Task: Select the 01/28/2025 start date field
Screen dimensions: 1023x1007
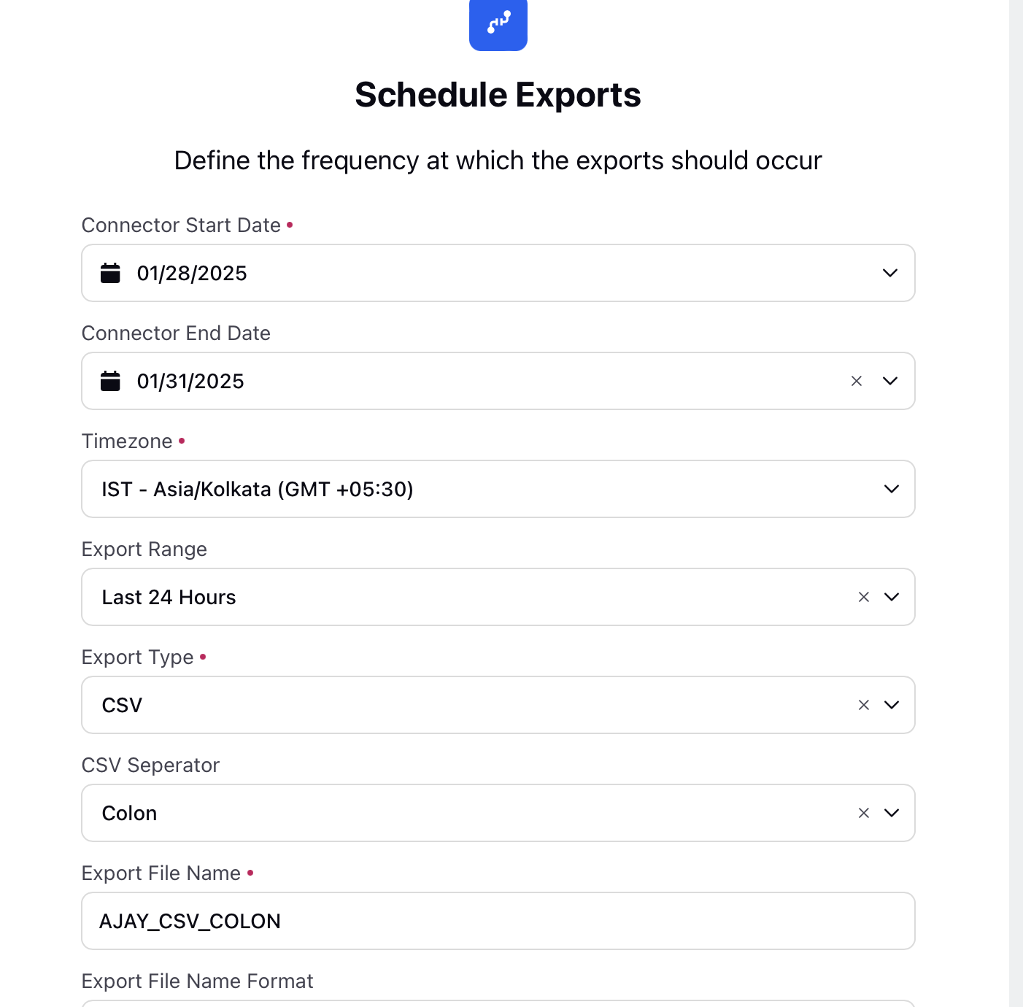Action: [498, 273]
